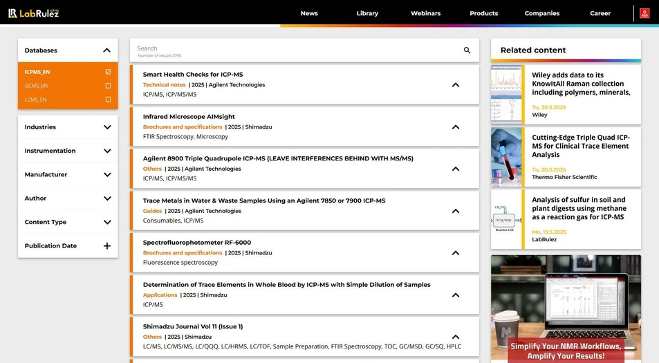Open Agilent 8900 Triple Quadrupole ICP-MS title

click(278, 158)
